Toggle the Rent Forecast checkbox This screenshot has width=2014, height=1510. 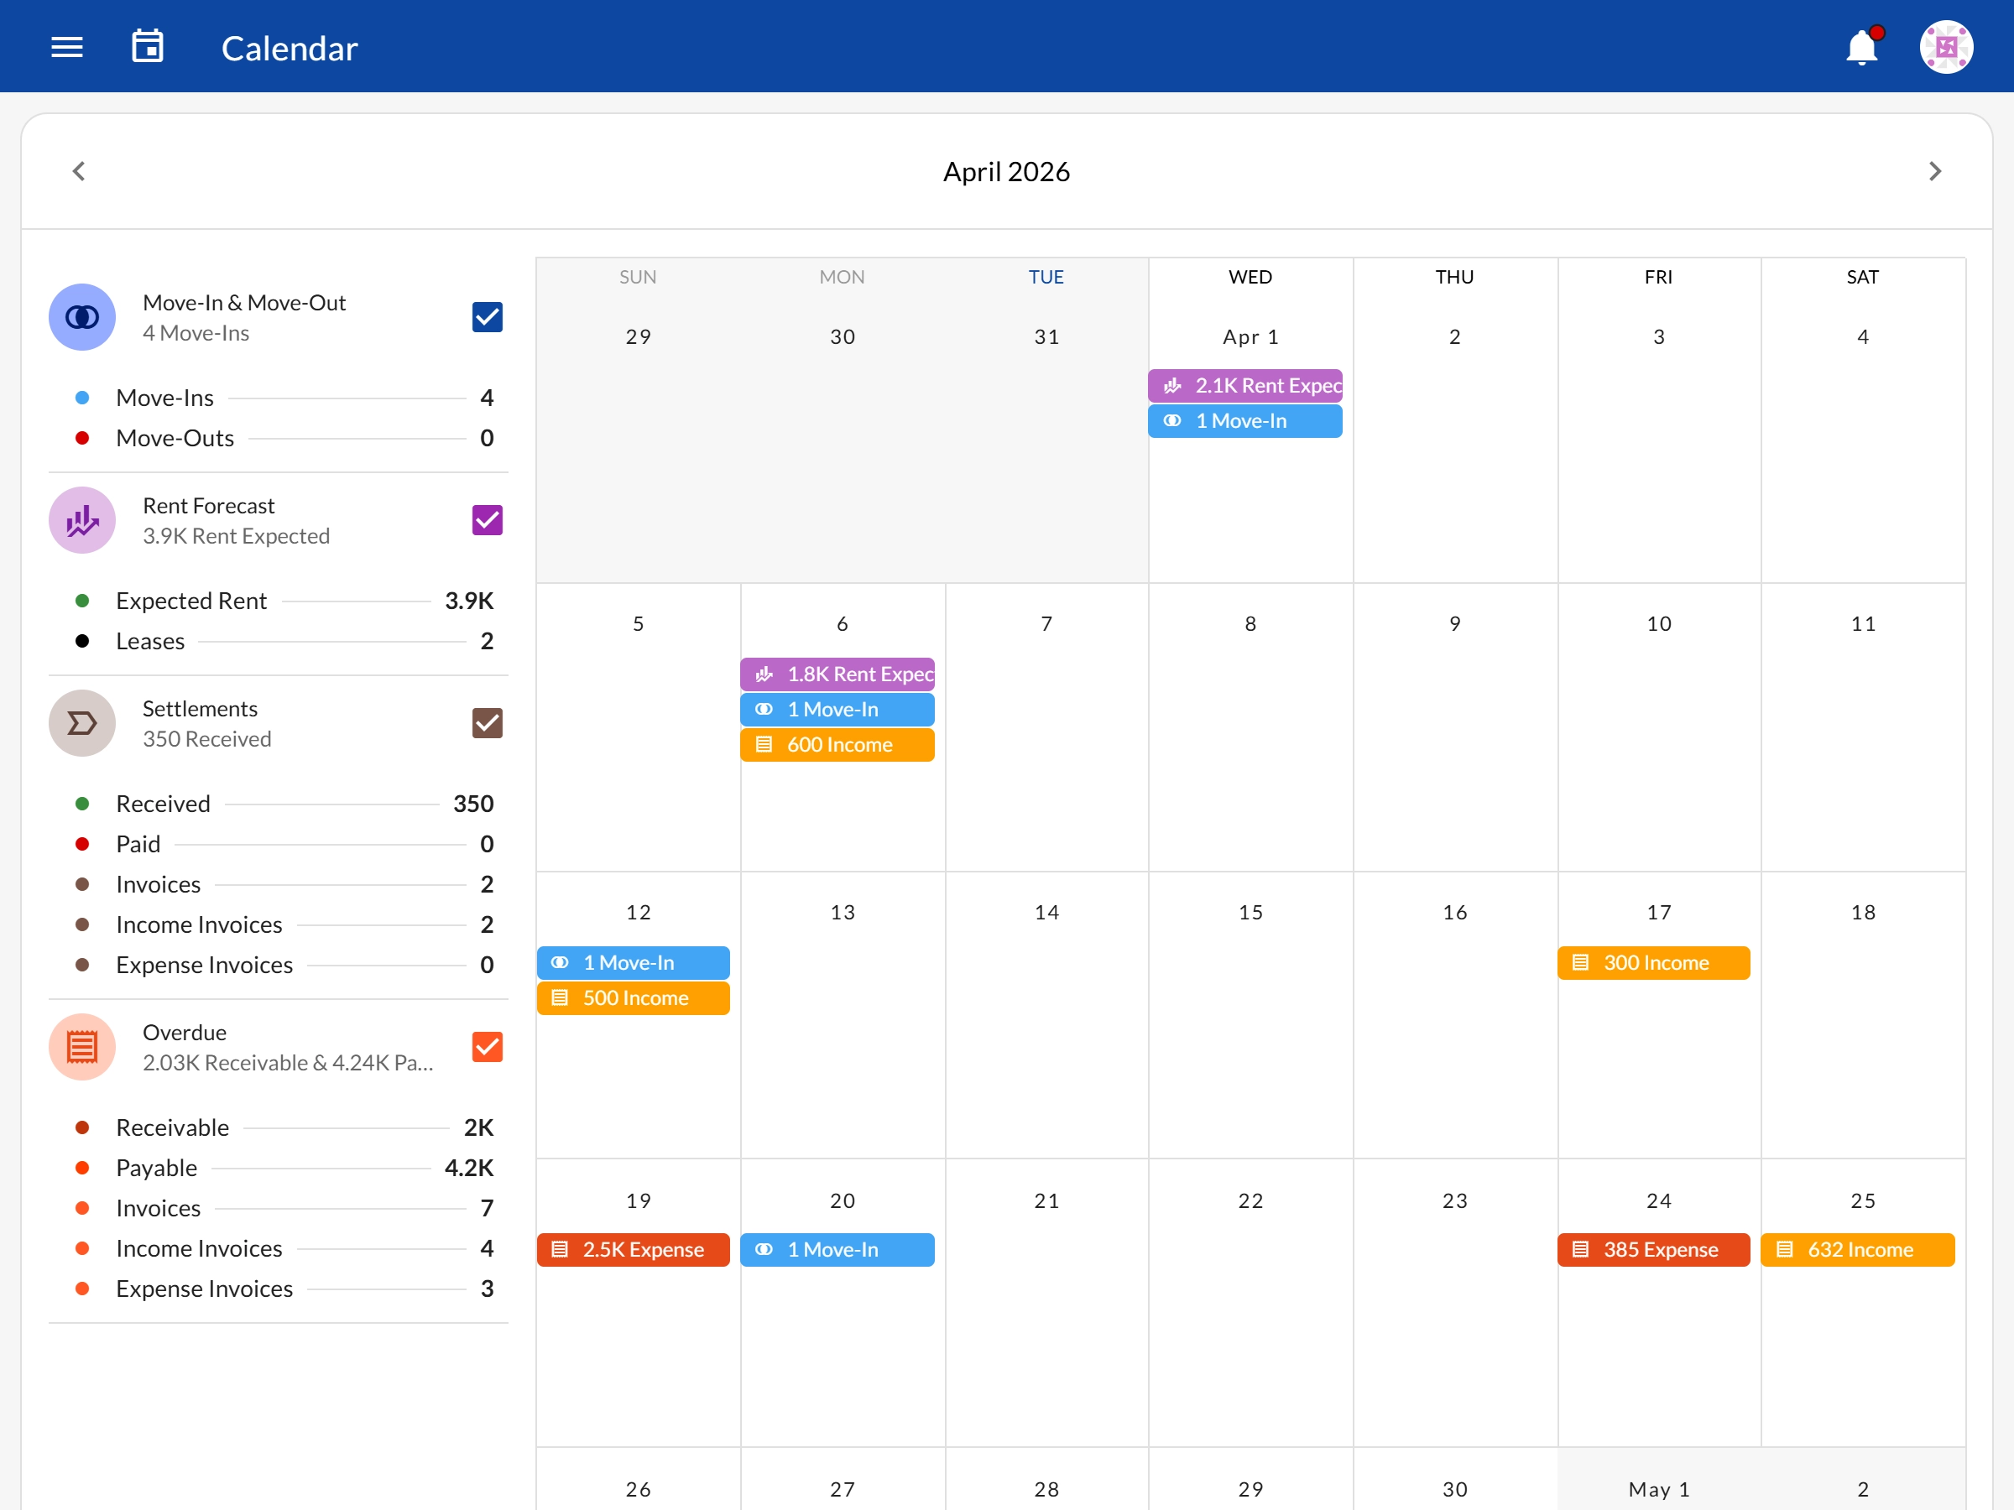[487, 520]
